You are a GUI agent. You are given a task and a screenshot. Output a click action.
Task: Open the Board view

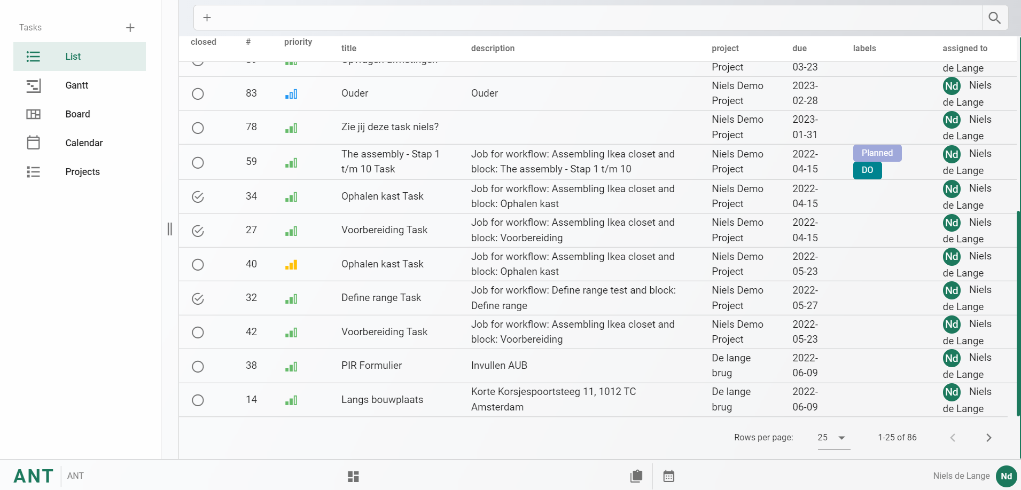77,114
